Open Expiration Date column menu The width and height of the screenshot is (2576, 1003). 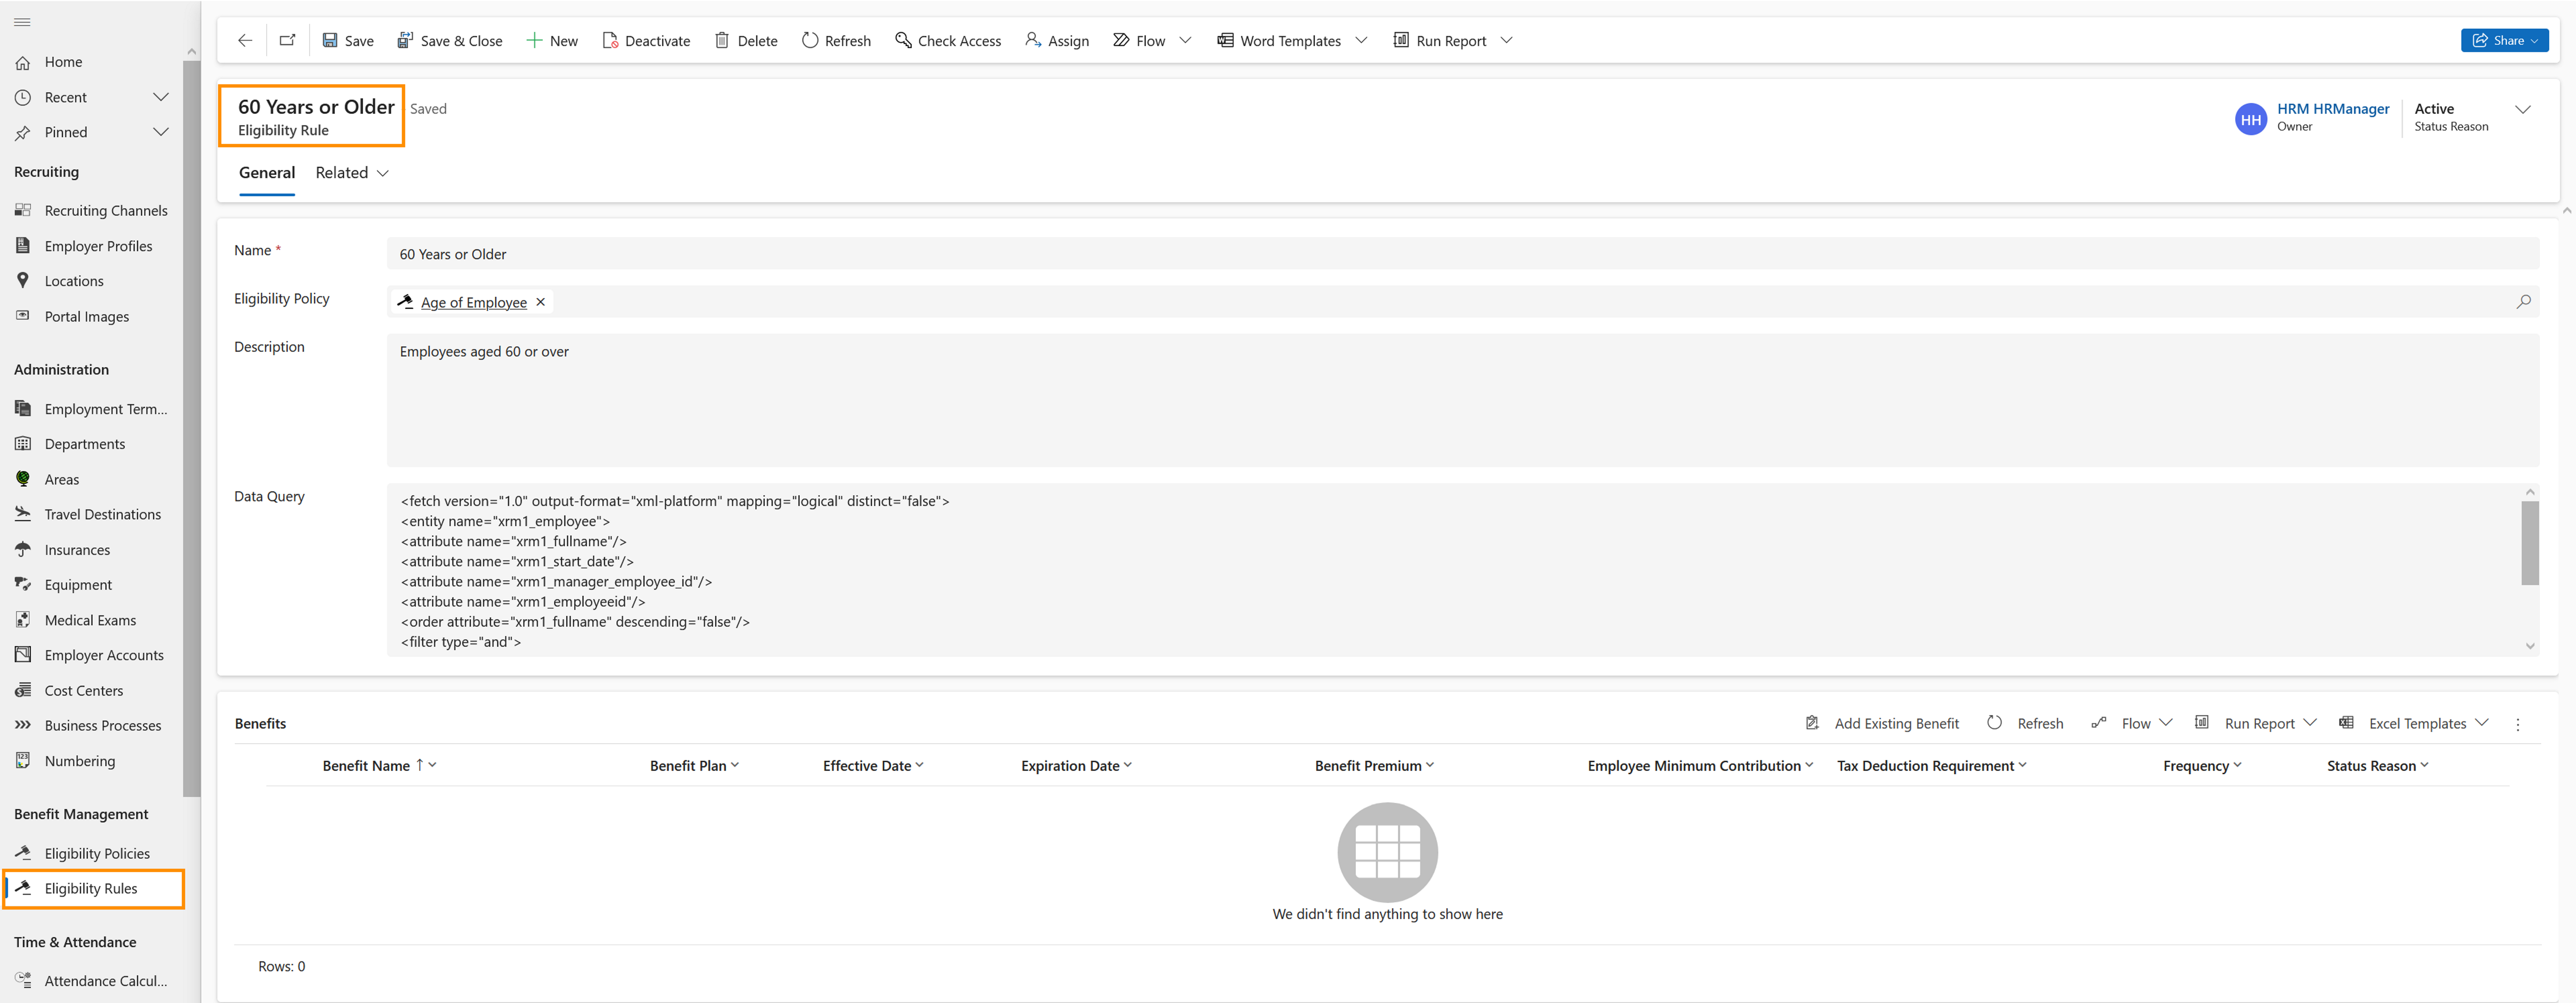1076,765
